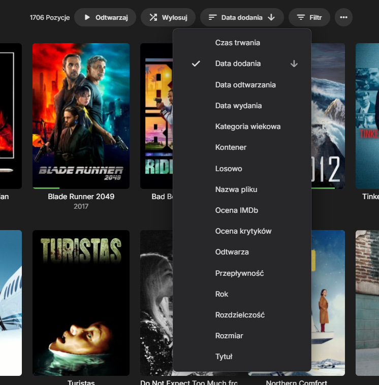
Task: Sort by Rok
Action: coord(242,294)
